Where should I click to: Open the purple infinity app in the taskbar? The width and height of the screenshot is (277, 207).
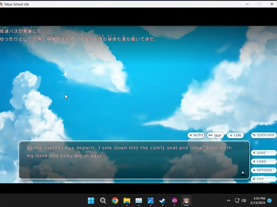pos(174,201)
